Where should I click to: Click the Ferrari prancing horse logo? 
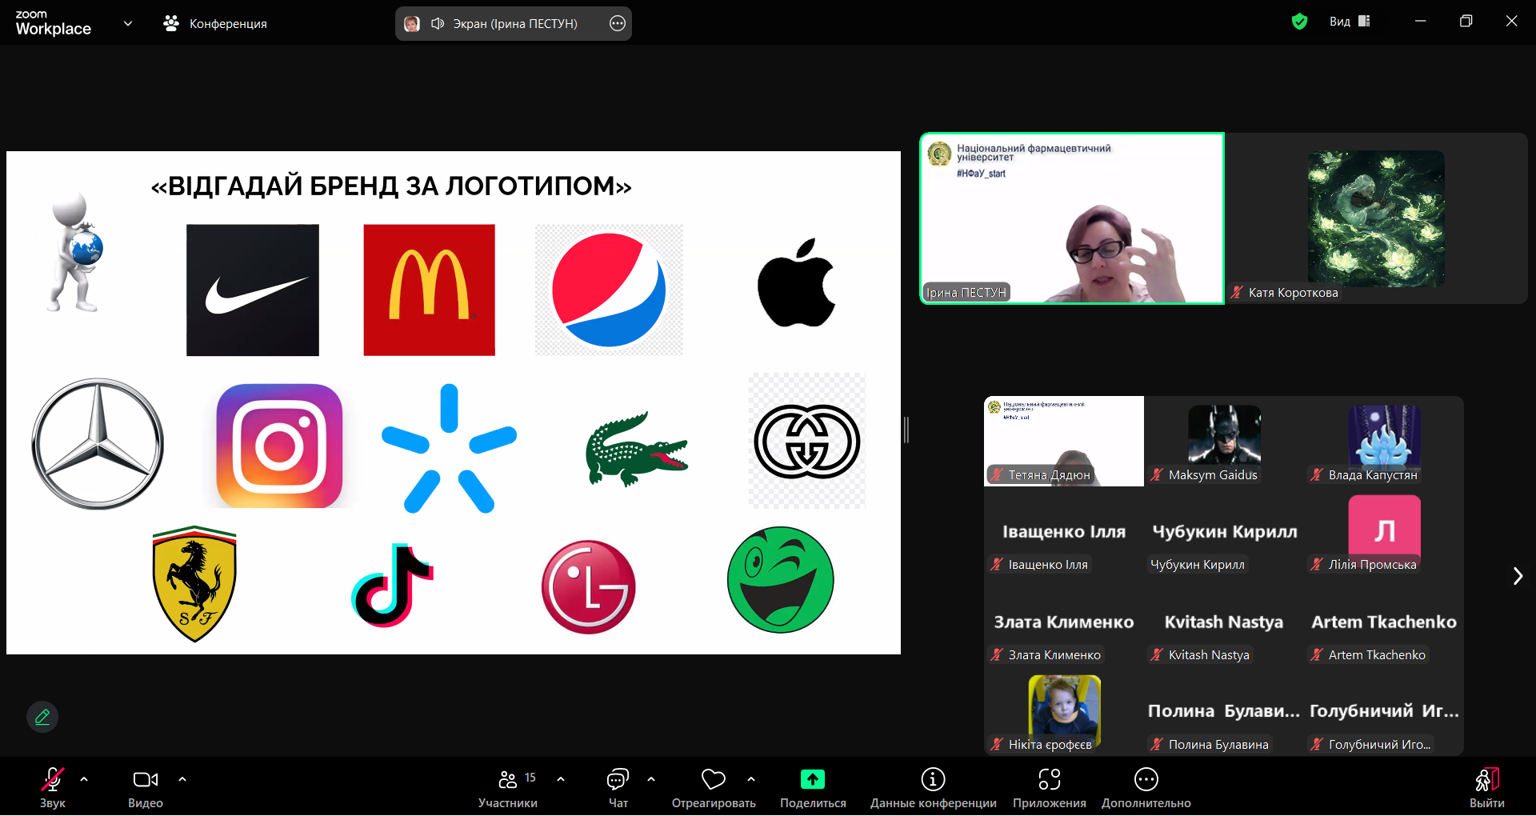(194, 584)
